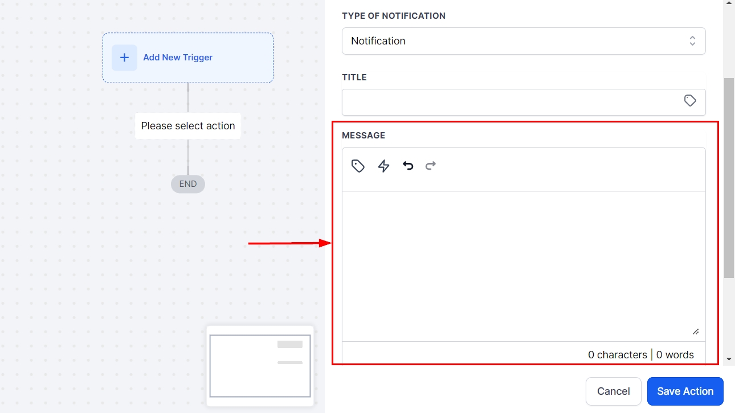Screen dimensions: 735x413
Task: Click the Notification dropdown chevron arrows
Action: [692, 41]
